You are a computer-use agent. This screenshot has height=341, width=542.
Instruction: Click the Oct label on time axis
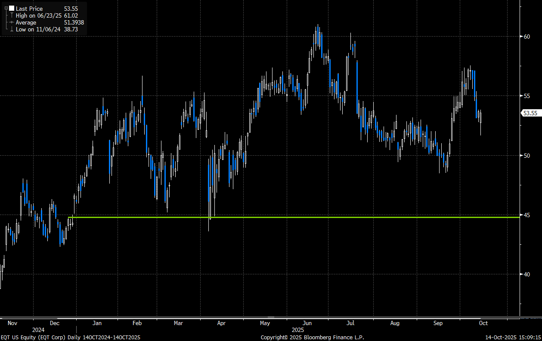pyautogui.click(x=483, y=323)
